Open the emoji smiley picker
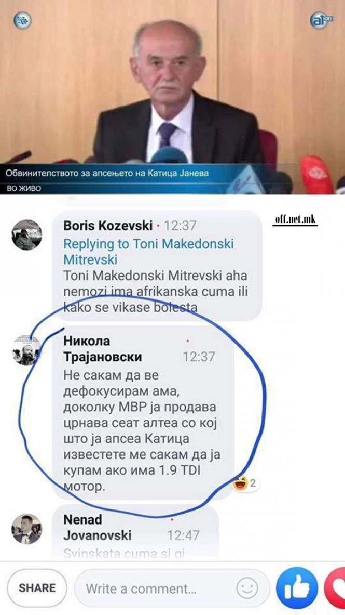 (247, 588)
